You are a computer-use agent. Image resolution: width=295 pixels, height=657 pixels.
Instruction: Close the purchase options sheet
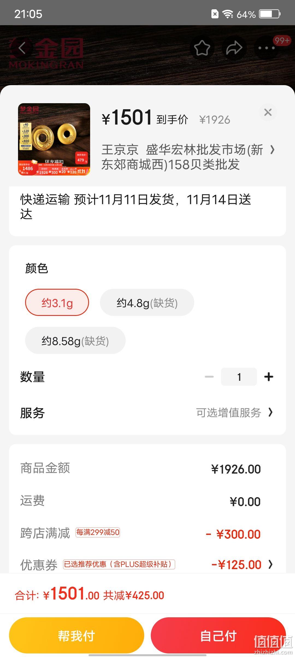(x=268, y=112)
